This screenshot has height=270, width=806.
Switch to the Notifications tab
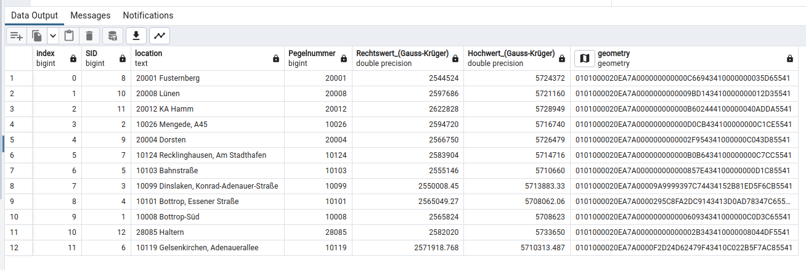pos(148,15)
